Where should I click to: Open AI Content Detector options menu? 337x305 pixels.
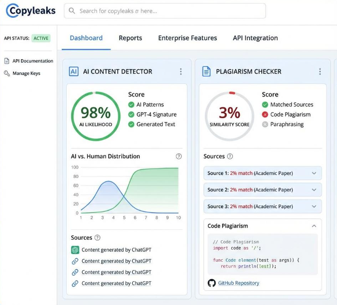pos(181,71)
